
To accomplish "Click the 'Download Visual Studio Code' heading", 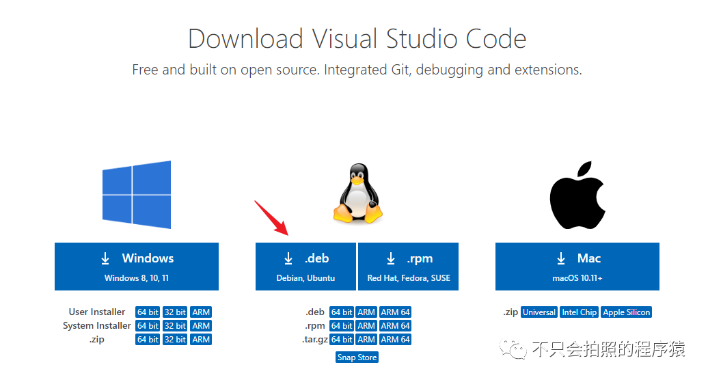I will coord(357,39).
